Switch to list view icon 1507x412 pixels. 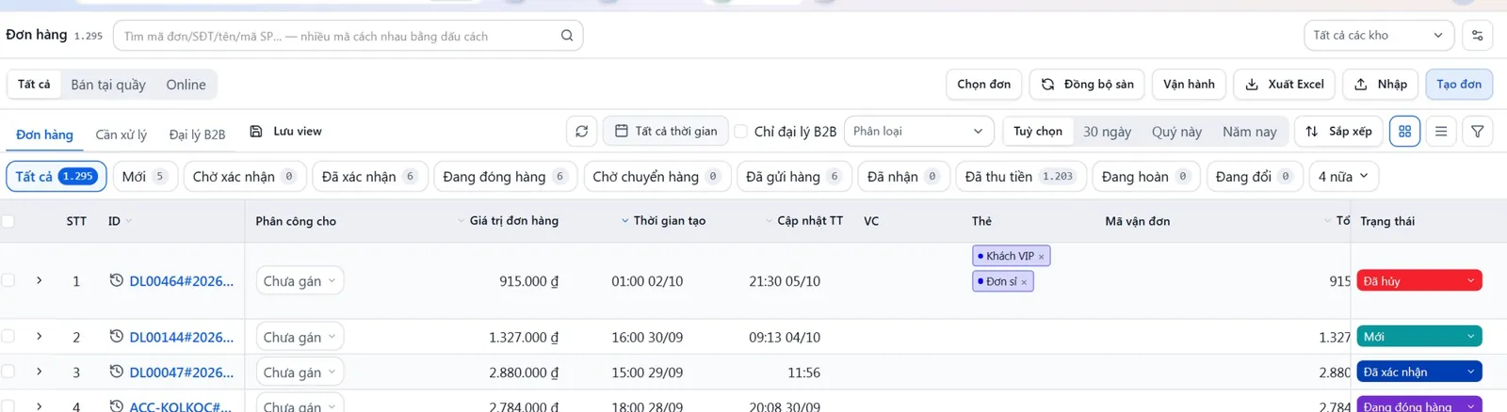point(1441,132)
